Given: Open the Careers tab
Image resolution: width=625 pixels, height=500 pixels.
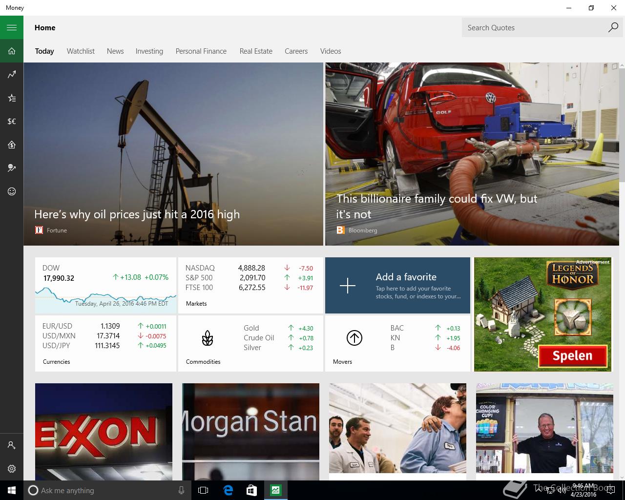Looking at the screenshot, I should tap(296, 51).
